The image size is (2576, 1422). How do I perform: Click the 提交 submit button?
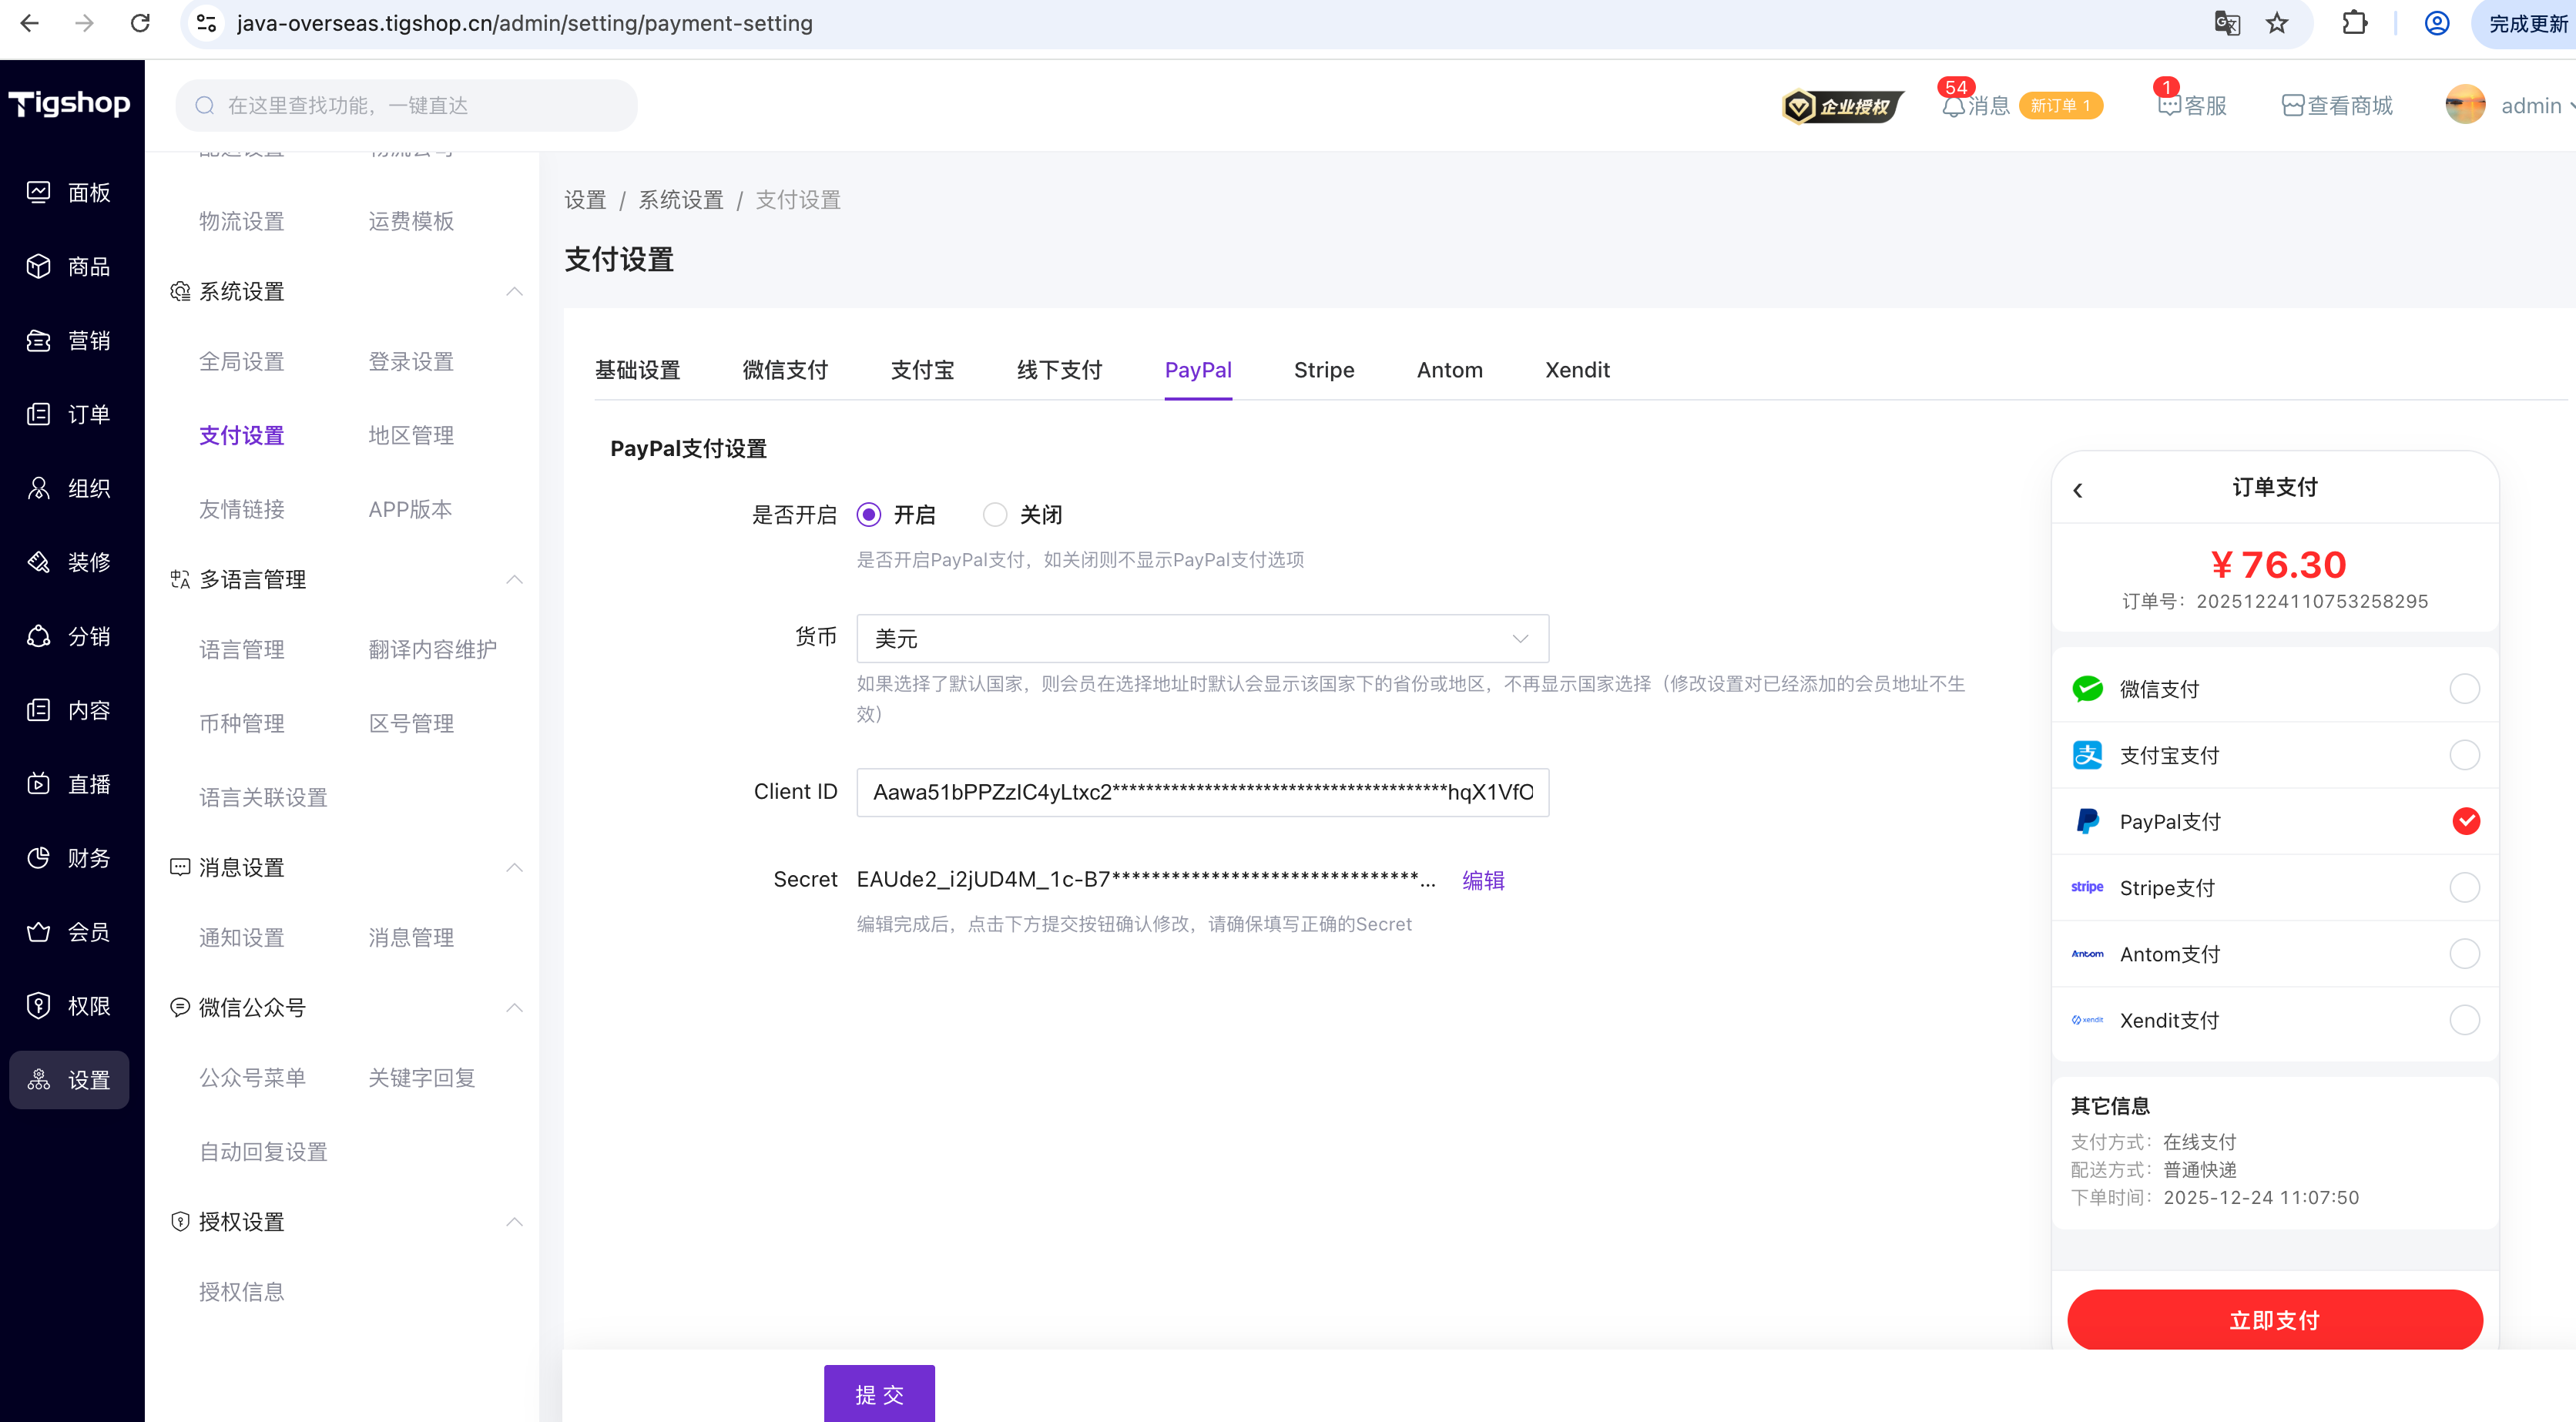click(879, 1394)
